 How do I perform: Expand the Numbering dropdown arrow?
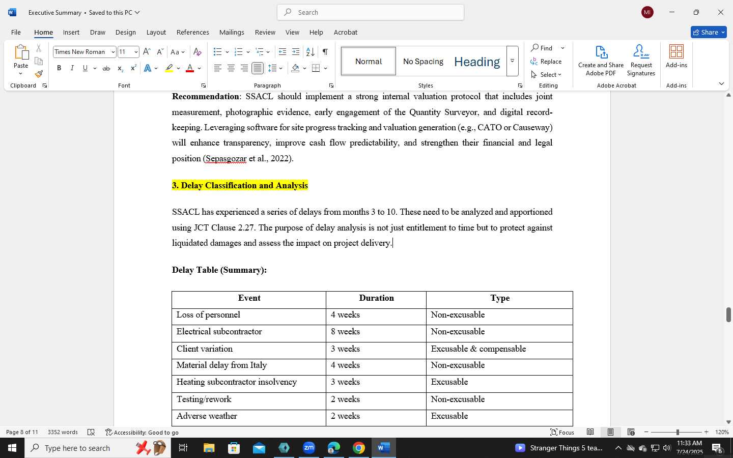[248, 52]
